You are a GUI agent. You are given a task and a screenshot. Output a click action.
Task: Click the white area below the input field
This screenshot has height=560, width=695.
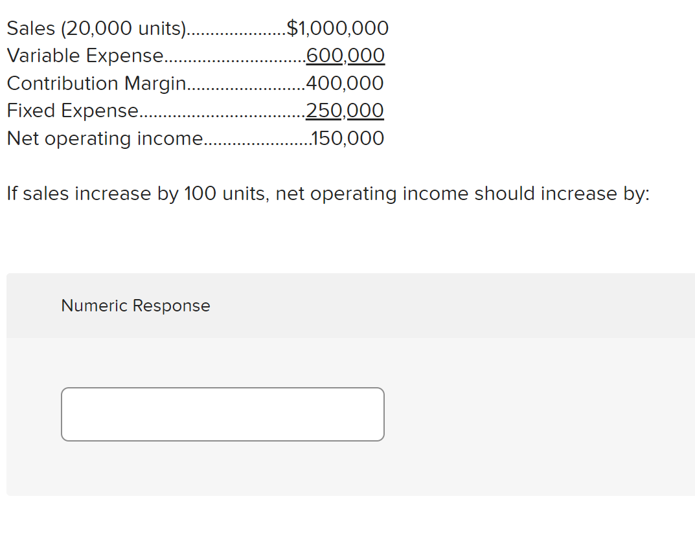click(x=223, y=466)
